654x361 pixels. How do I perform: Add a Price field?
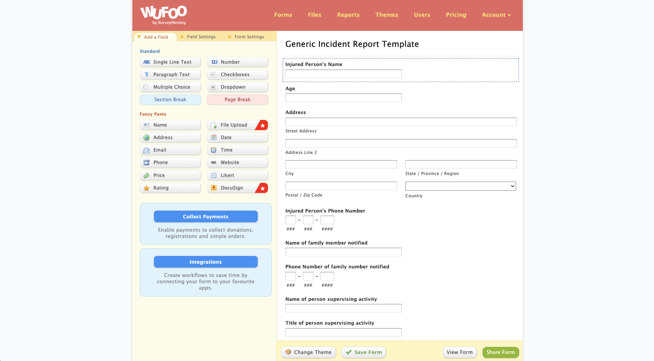170,175
